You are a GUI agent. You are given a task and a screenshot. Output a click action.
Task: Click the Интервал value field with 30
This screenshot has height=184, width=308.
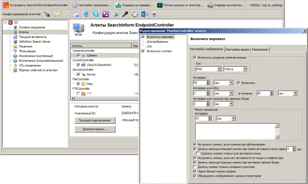(x=200, y=83)
